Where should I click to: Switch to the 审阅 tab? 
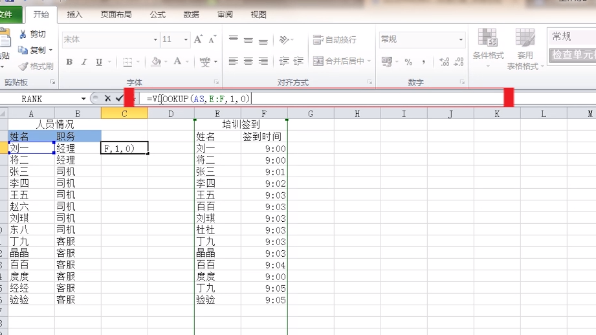(225, 15)
